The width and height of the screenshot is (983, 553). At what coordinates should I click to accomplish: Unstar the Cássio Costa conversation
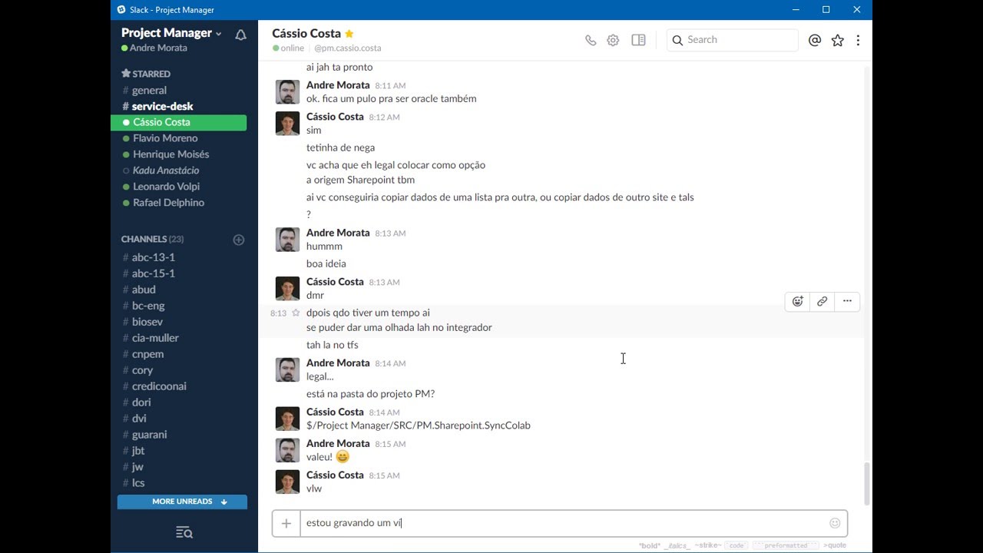tap(349, 34)
